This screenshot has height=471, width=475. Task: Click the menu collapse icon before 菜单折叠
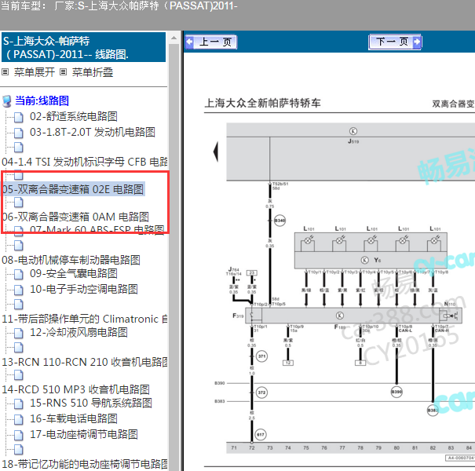pyautogui.click(x=63, y=72)
